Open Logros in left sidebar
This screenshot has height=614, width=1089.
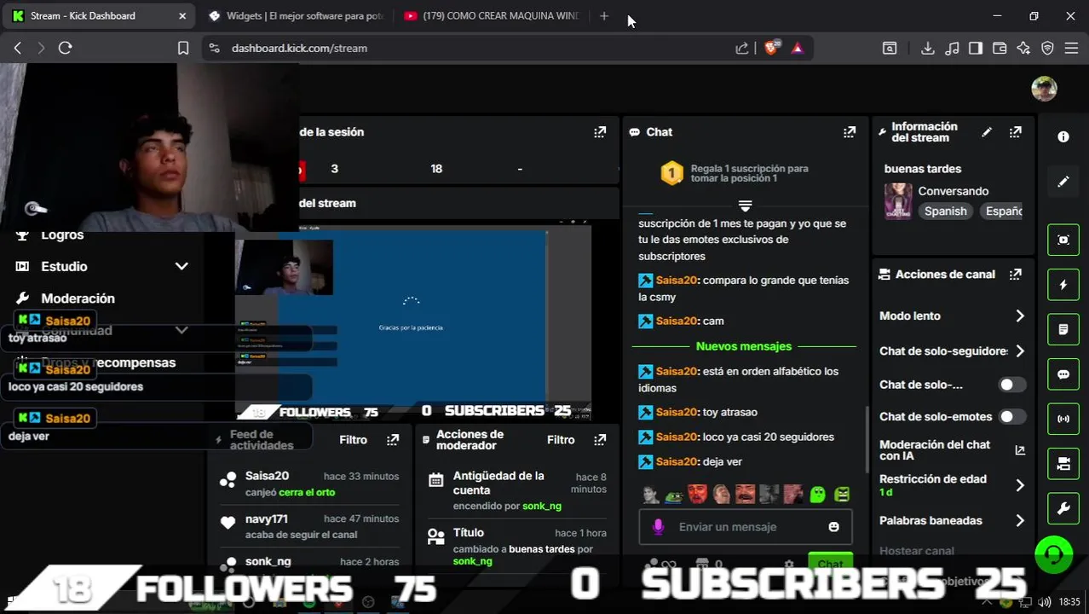[62, 235]
